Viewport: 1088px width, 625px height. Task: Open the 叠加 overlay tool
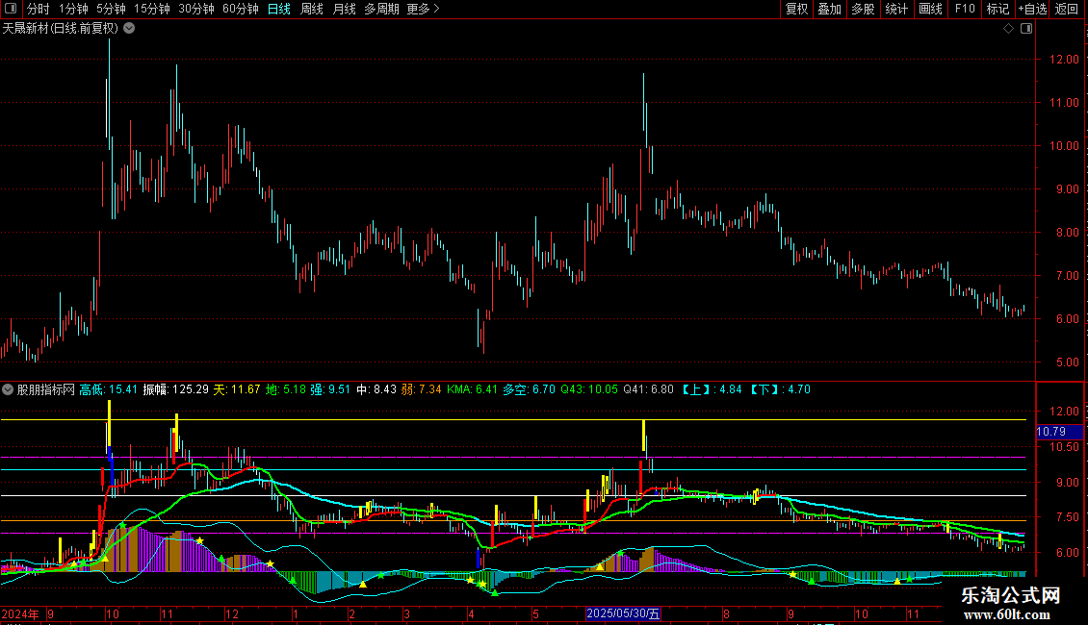pos(829,10)
